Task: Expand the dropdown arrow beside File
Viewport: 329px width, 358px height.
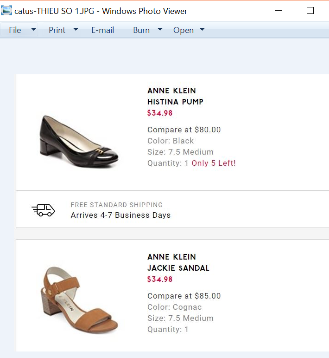Action: [x=33, y=30]
